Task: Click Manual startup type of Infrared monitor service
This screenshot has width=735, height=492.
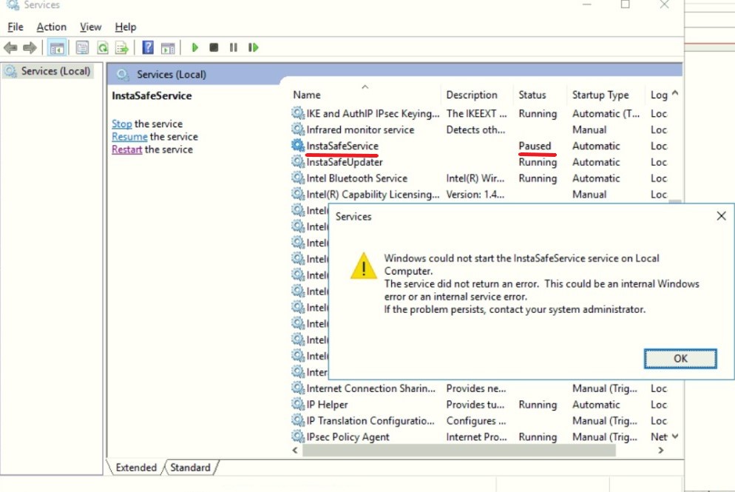Action: coord(589,129)
